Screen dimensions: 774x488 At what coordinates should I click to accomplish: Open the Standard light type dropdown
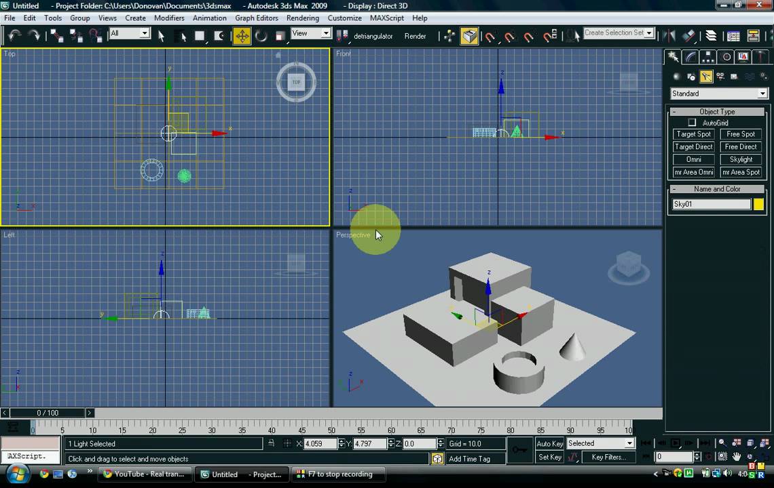pos(762,93)
